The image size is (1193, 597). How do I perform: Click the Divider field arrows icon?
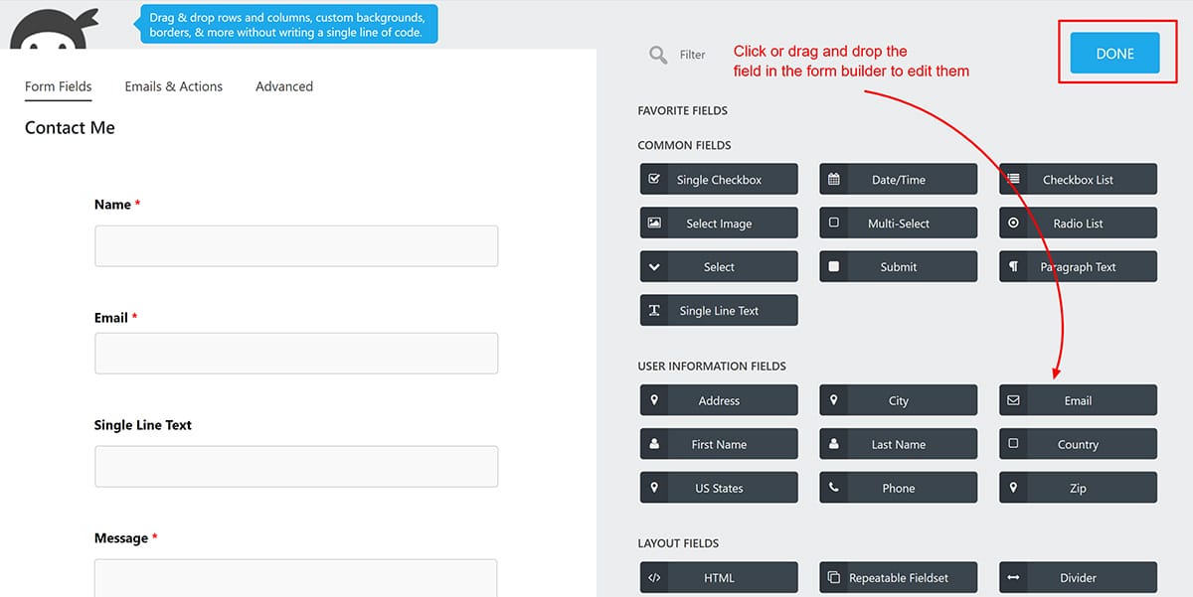(x=1013, y=577)
